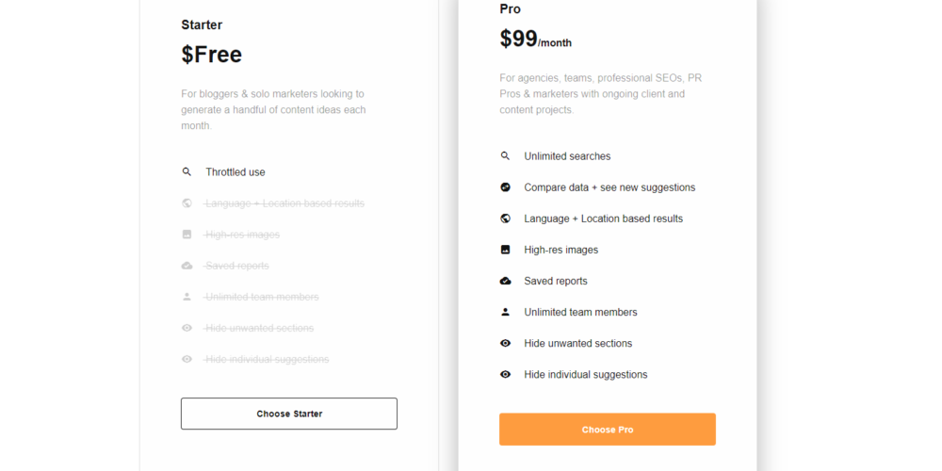Click the $99/month price text
Viewport: 942px width, 471px height.
(535, 40)
